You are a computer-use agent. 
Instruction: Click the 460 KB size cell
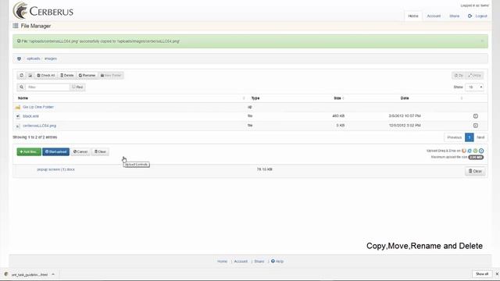click(338, 116)
